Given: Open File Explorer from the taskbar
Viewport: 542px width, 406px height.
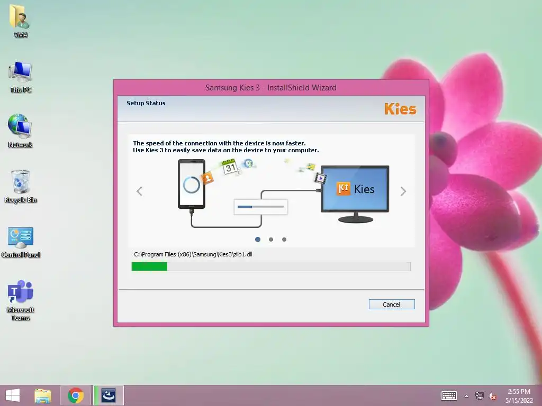Looking at the screenshot, I should 42,395.
